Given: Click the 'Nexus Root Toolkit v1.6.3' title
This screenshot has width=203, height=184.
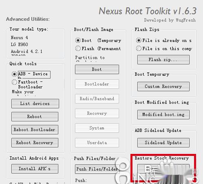Looking at the screenshot, I should click(148, 11).
